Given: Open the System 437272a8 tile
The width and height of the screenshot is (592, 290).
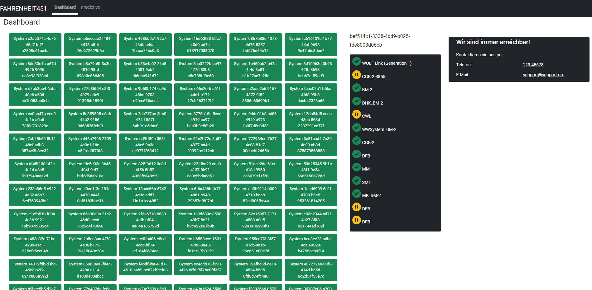Looking at the screenshot, I should (311, 270).
